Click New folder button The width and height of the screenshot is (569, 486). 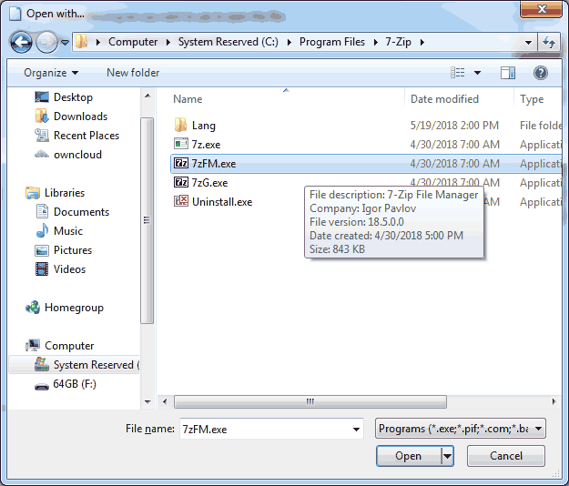[133, 73]
